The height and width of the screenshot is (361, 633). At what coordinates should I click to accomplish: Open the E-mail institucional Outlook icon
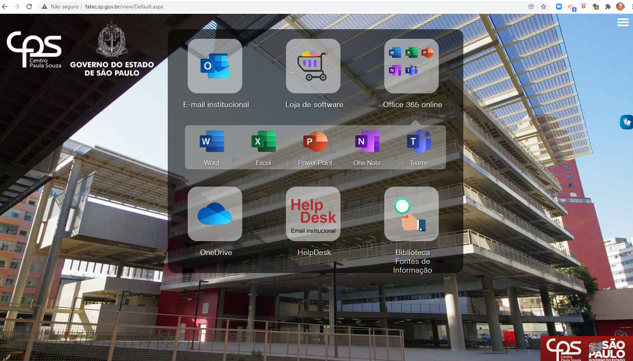215,66
